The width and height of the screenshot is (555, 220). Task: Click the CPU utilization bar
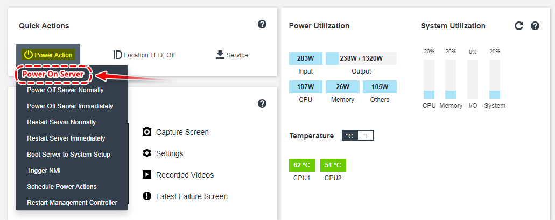point(429,79)
